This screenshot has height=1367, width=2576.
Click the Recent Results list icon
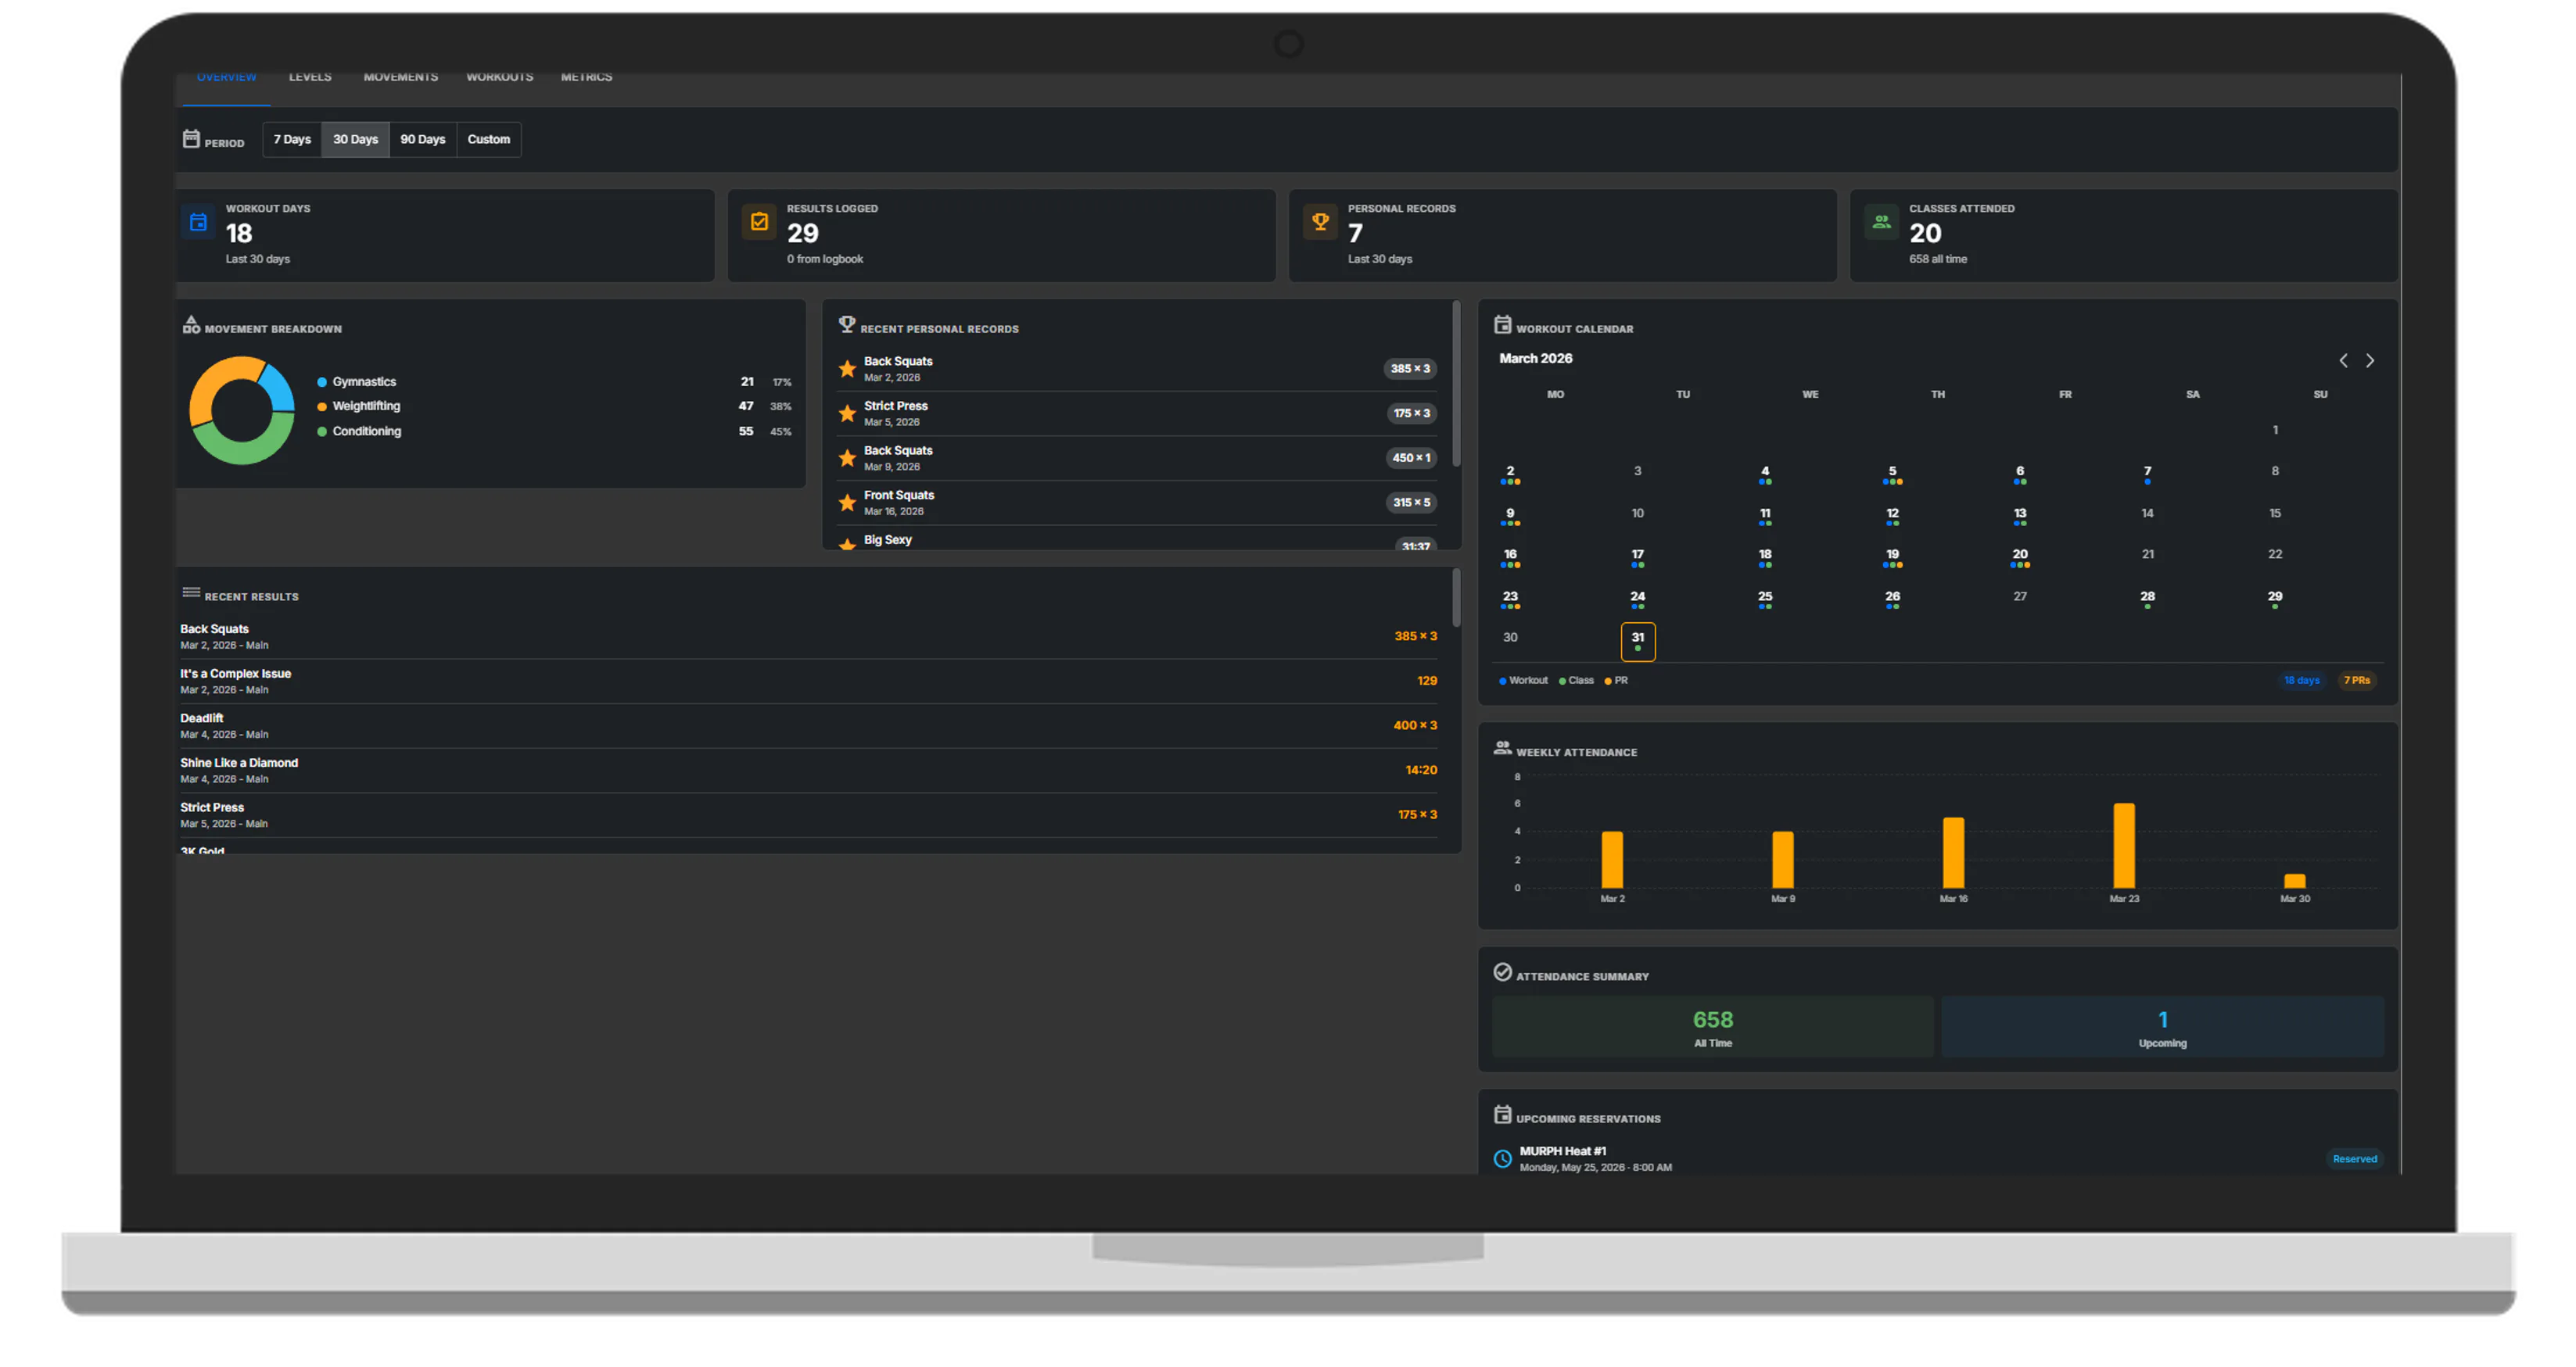point(191,592)
